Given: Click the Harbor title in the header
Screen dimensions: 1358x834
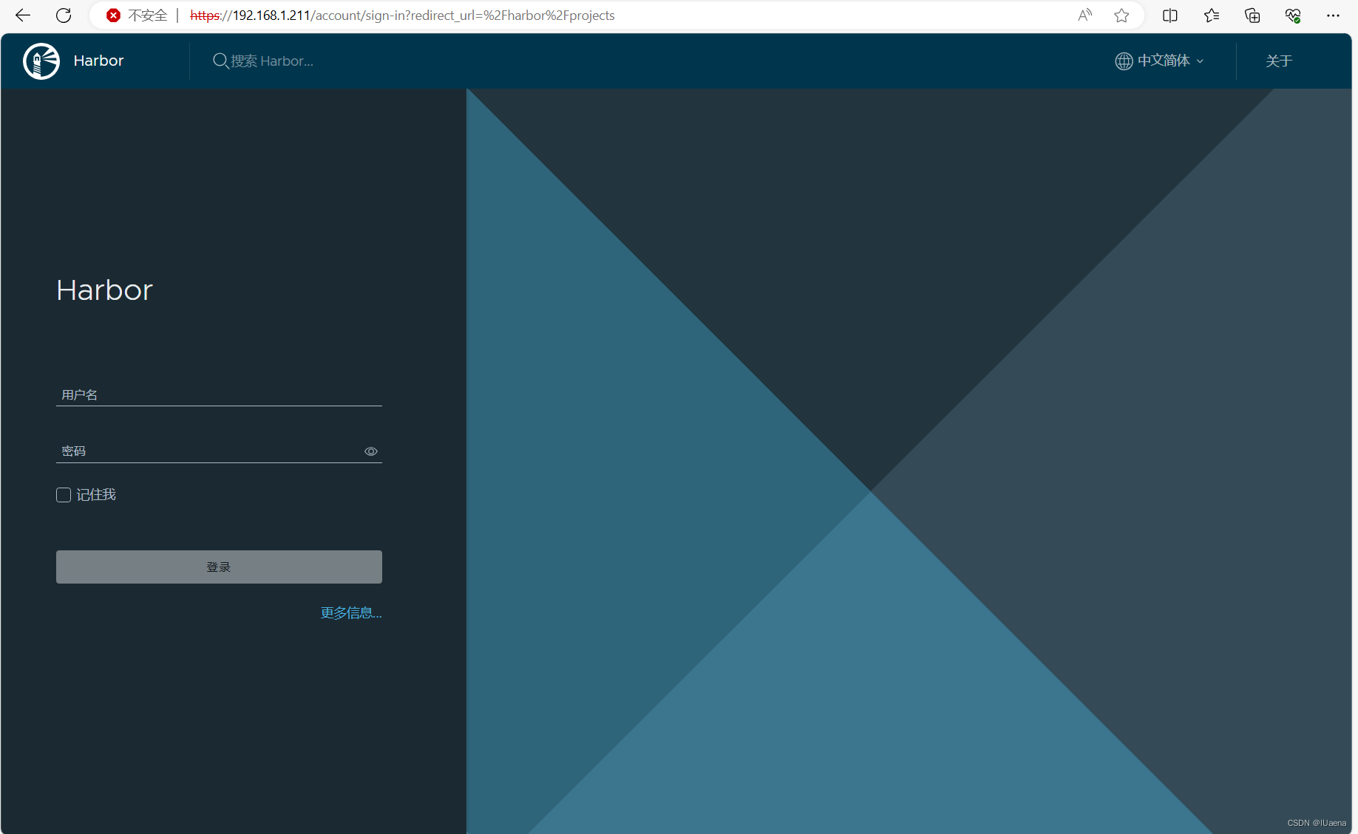Looking at the screenshot, I should (98, 61).
